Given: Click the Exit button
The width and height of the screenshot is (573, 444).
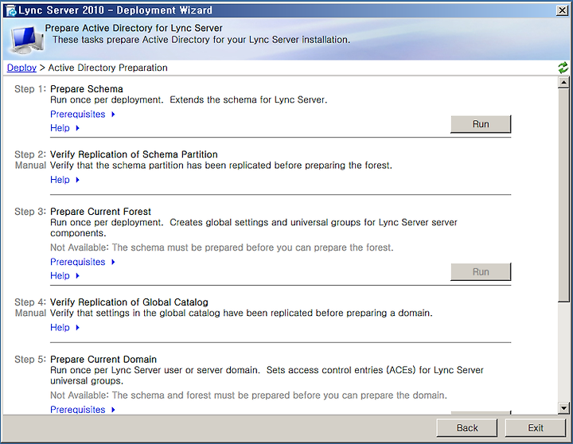Looking at the screenshot, I should (x=536, y=428).
